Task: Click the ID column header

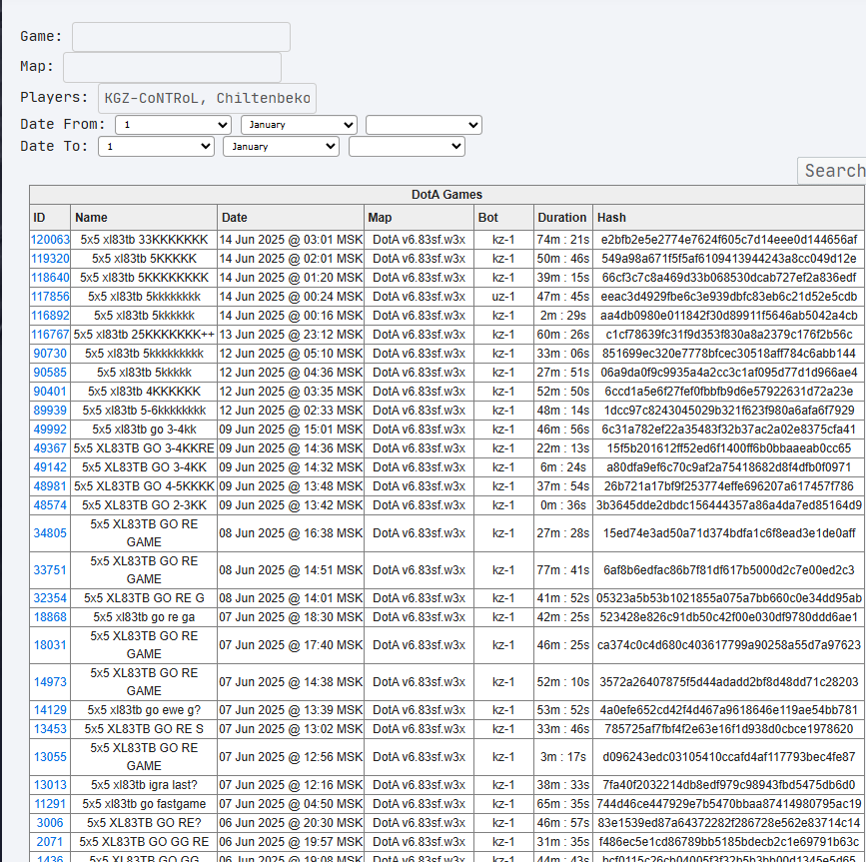Action: click(x=50, y=218)
